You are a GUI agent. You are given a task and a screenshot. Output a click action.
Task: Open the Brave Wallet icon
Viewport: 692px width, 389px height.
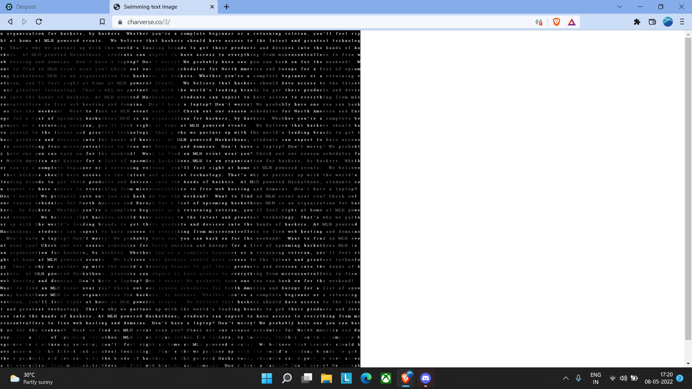[652, 22]
